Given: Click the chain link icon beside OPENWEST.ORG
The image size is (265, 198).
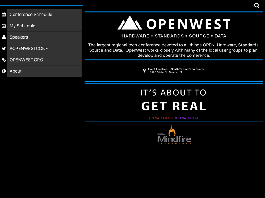Looking at the screenshot, I should [4, 60].
